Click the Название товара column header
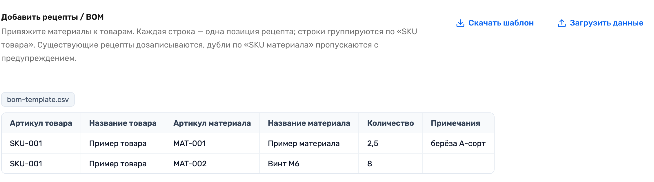 click(123, 123)
